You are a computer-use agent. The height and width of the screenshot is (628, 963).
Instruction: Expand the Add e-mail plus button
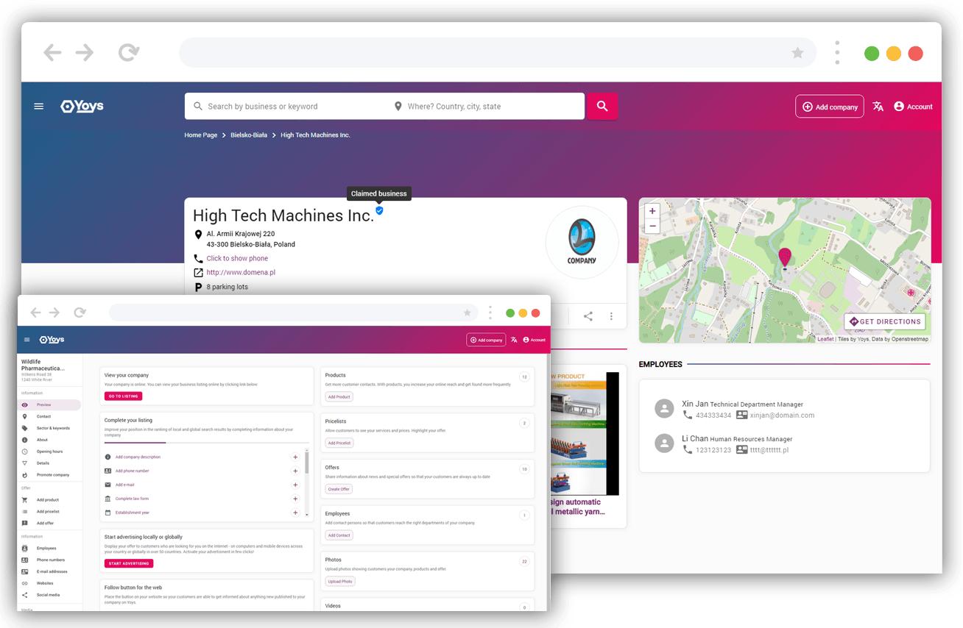click(x=295, y=485)
